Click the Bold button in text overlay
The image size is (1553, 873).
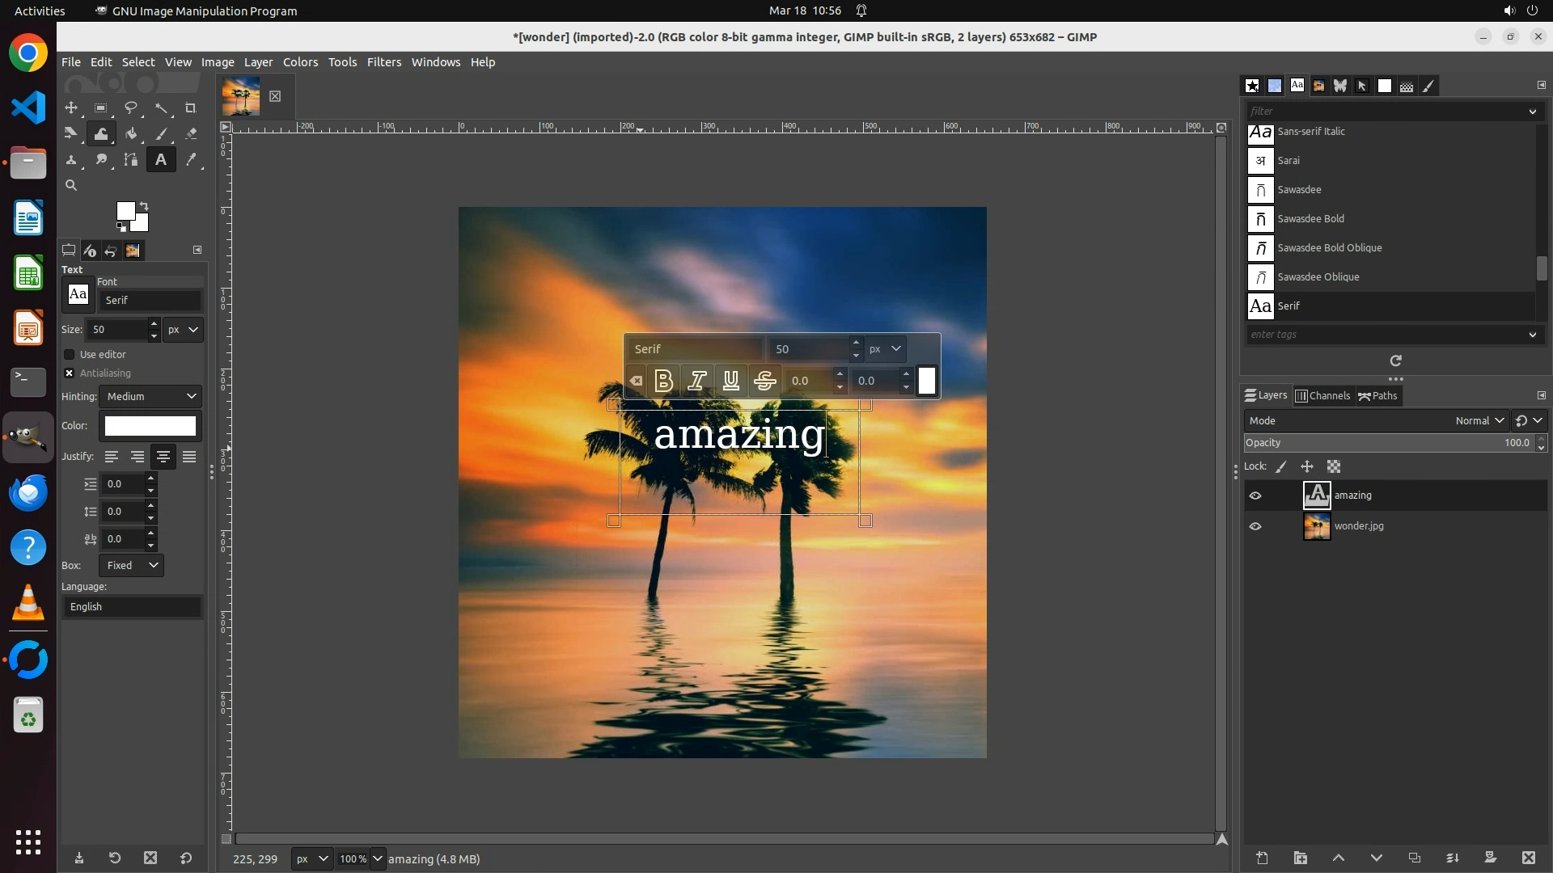pos(663,381)
